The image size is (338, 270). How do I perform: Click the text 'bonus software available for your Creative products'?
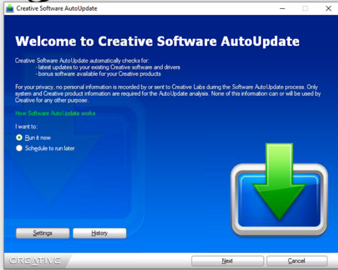[x=99, y=74]
